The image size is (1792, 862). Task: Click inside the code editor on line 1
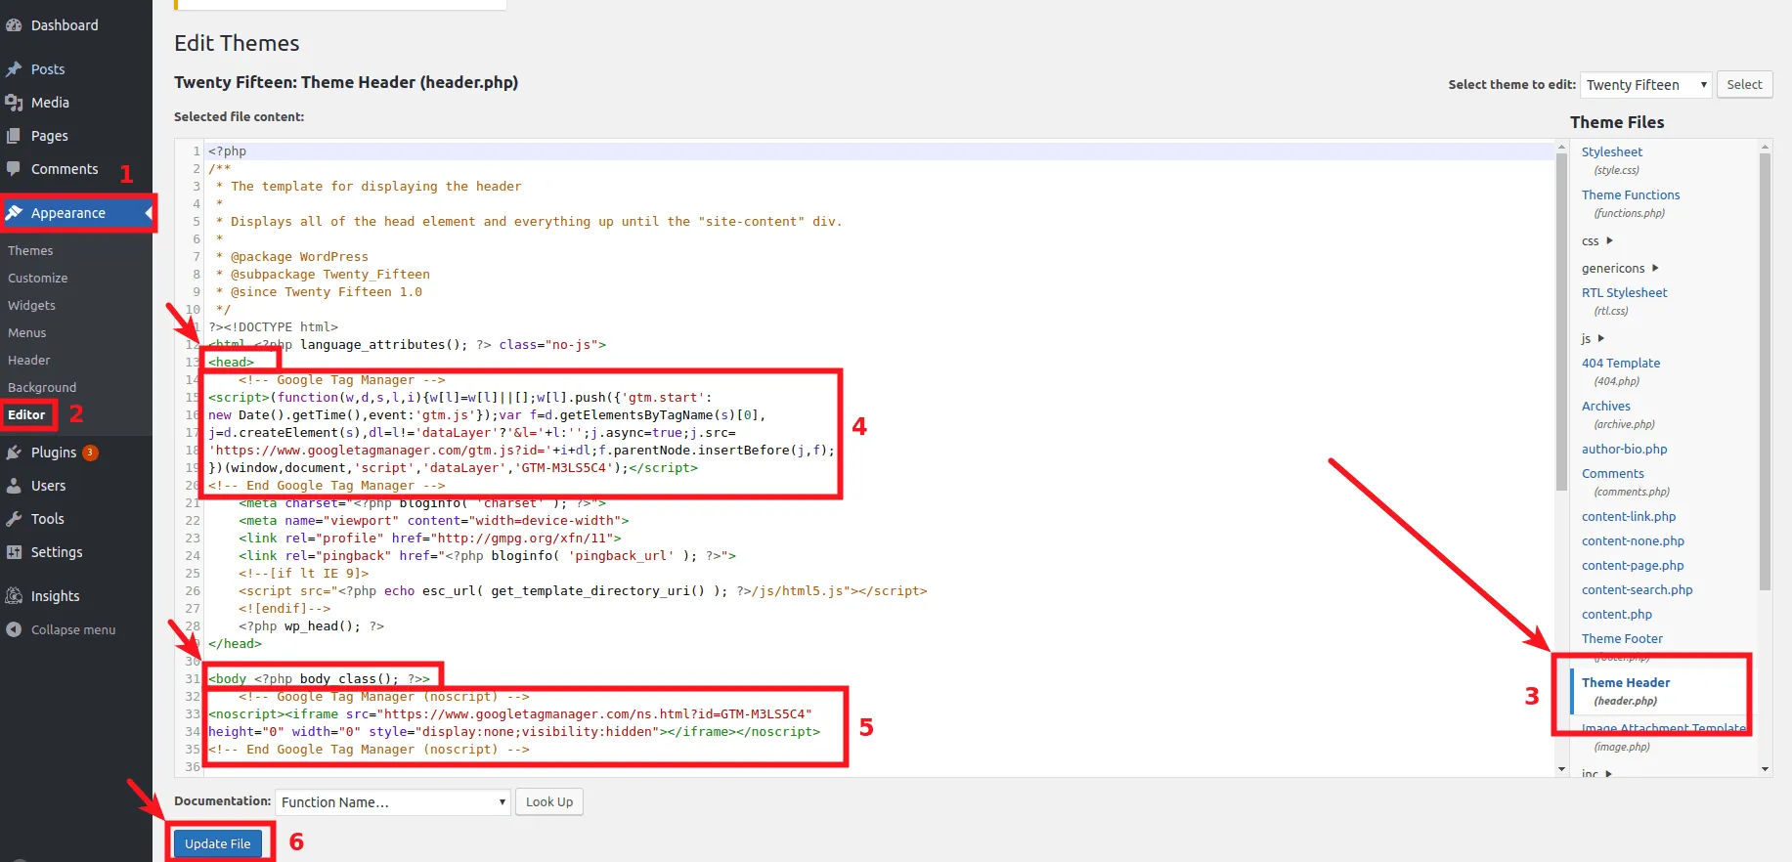point(878,151)
